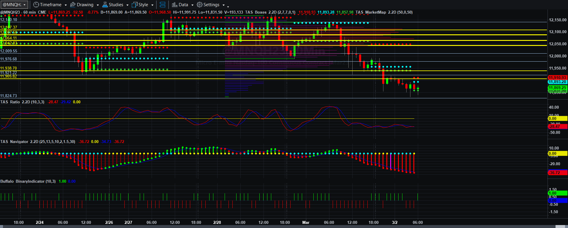Open the @MNQH symbol dropdown arrow
568x228 pixels.
point(24,5)
